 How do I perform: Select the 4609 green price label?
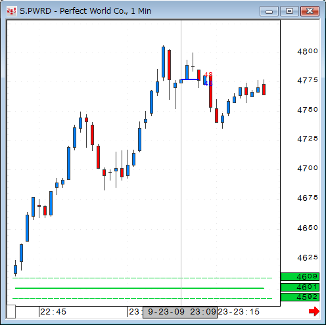pos(300,277)
